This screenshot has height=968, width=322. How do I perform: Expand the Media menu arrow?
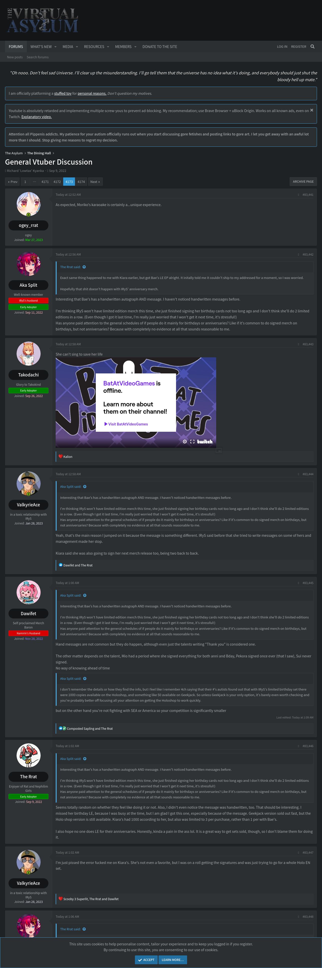click(77, 46)
